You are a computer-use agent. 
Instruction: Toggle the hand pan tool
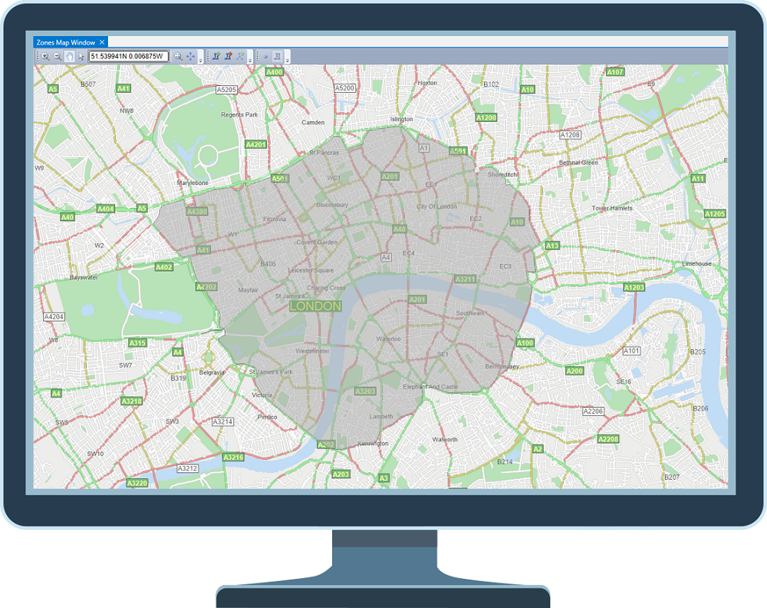click(x=69, y=56)
